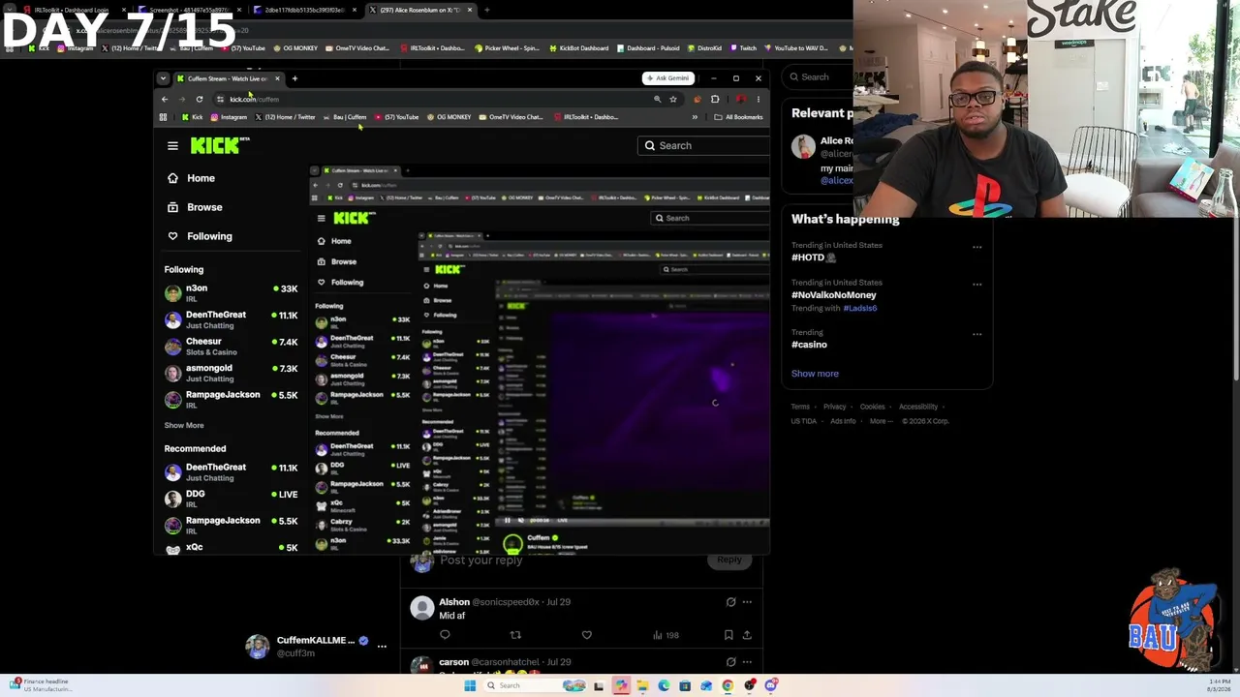Select the Cuffem Stream Kick tab

tap(229, 78)
